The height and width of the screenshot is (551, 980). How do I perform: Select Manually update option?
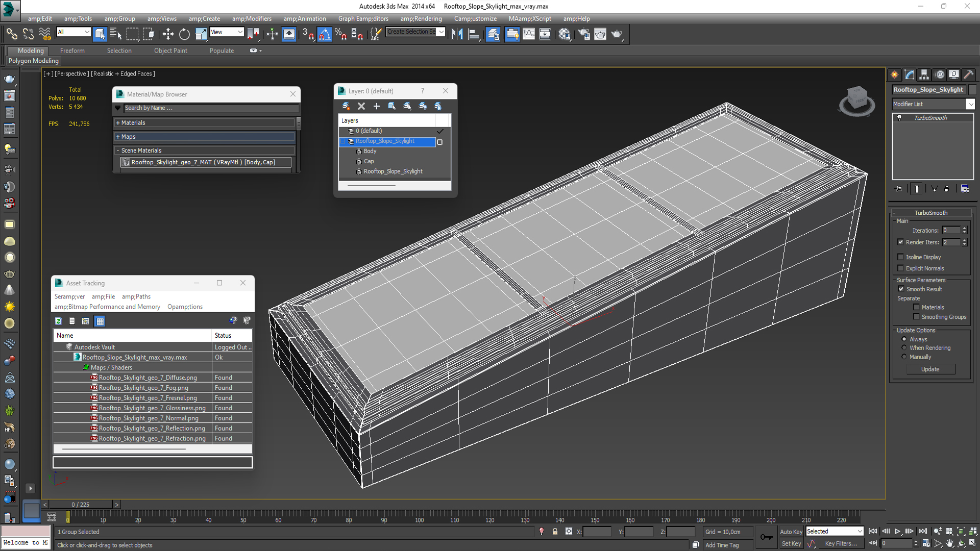(904, 357)
